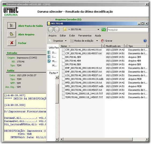
Task: Click the Fechar label
Action: pyautogui.click(x=22, y=43)
